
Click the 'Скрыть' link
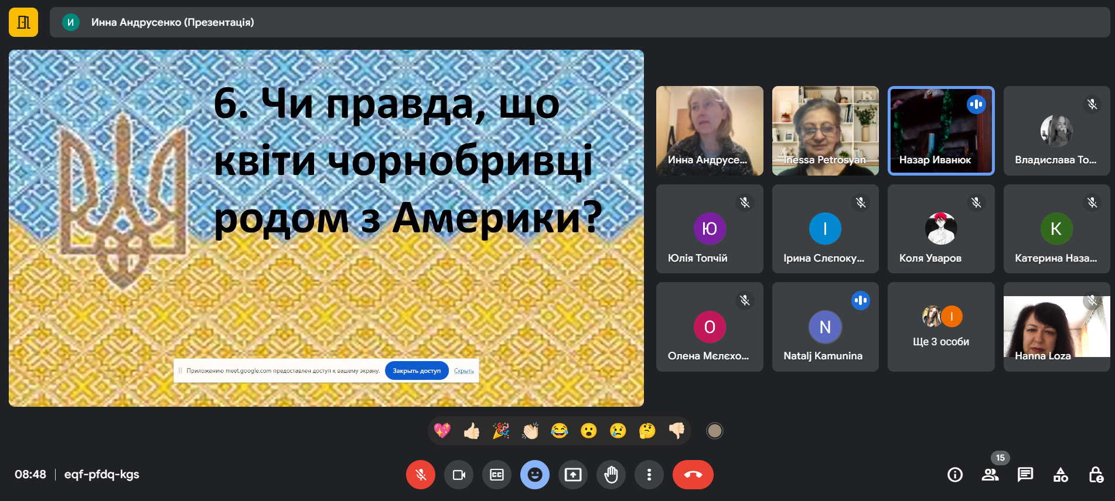coord(464,371)
